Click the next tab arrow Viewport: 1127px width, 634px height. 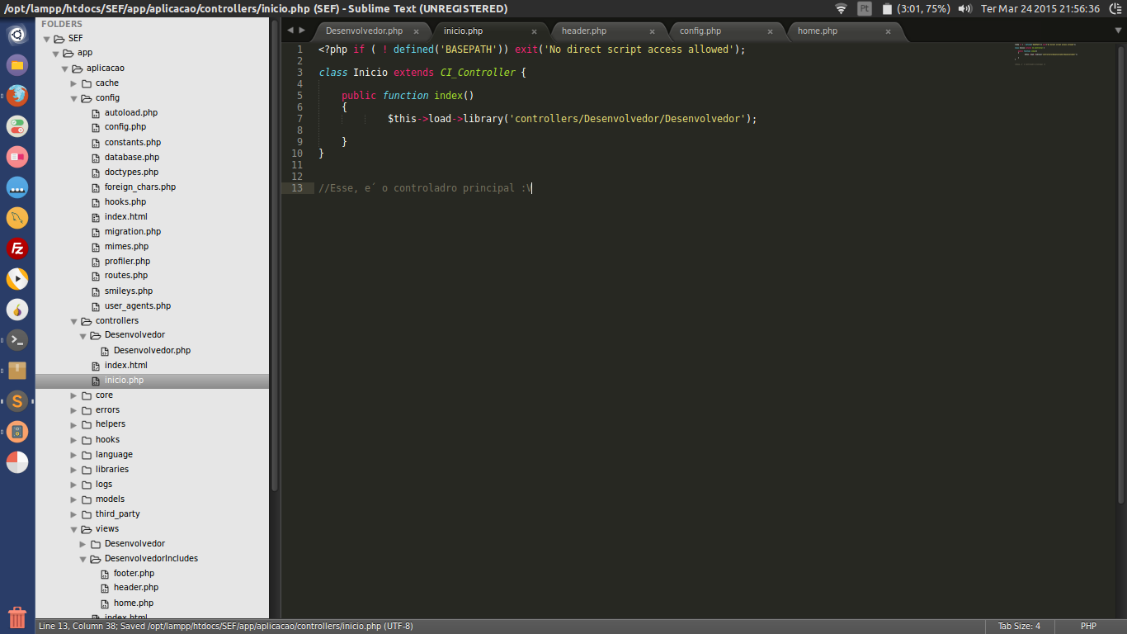302,31
